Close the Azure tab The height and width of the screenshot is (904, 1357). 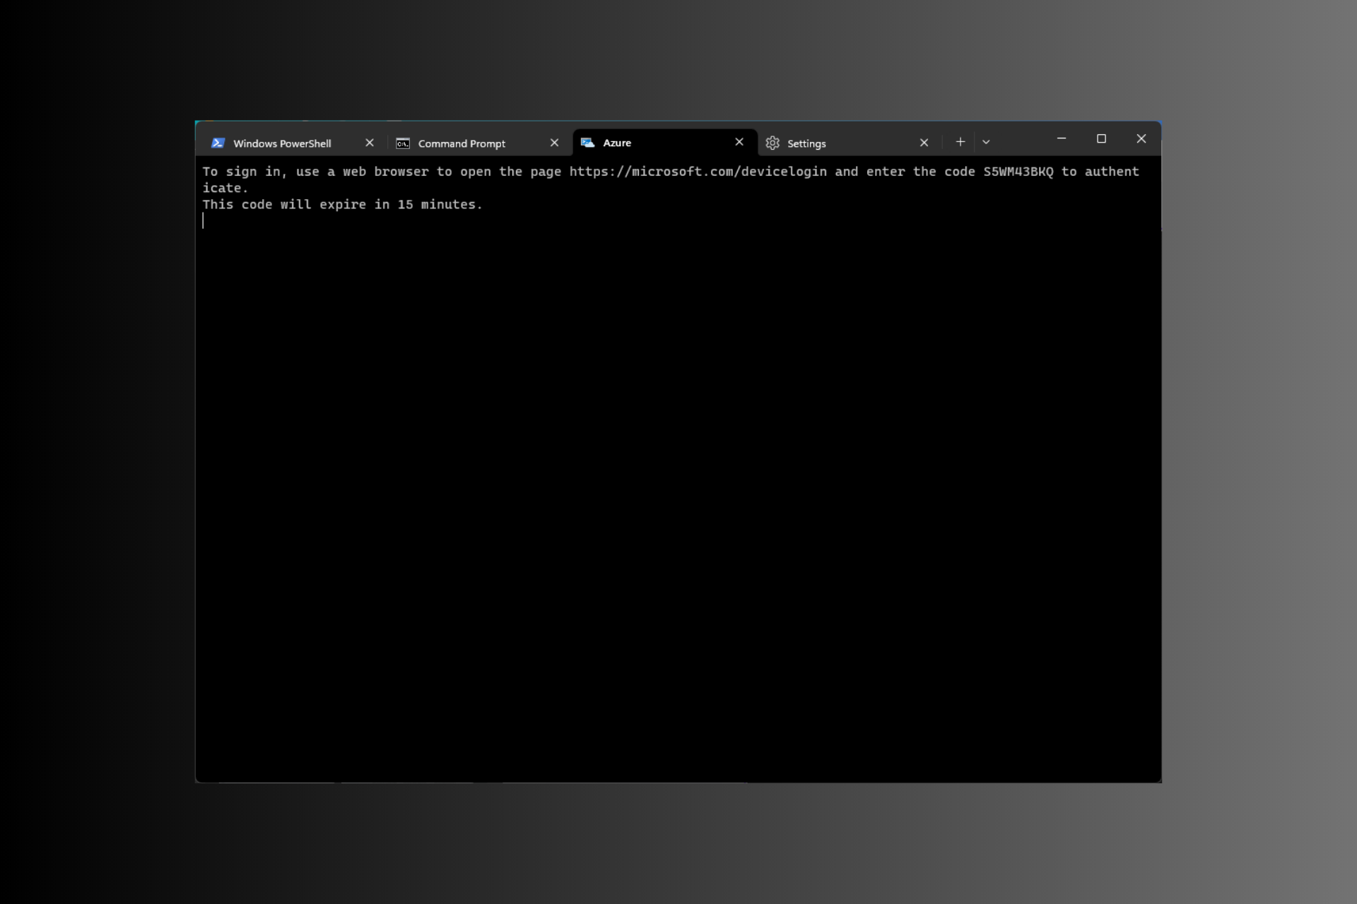point(739,142)
